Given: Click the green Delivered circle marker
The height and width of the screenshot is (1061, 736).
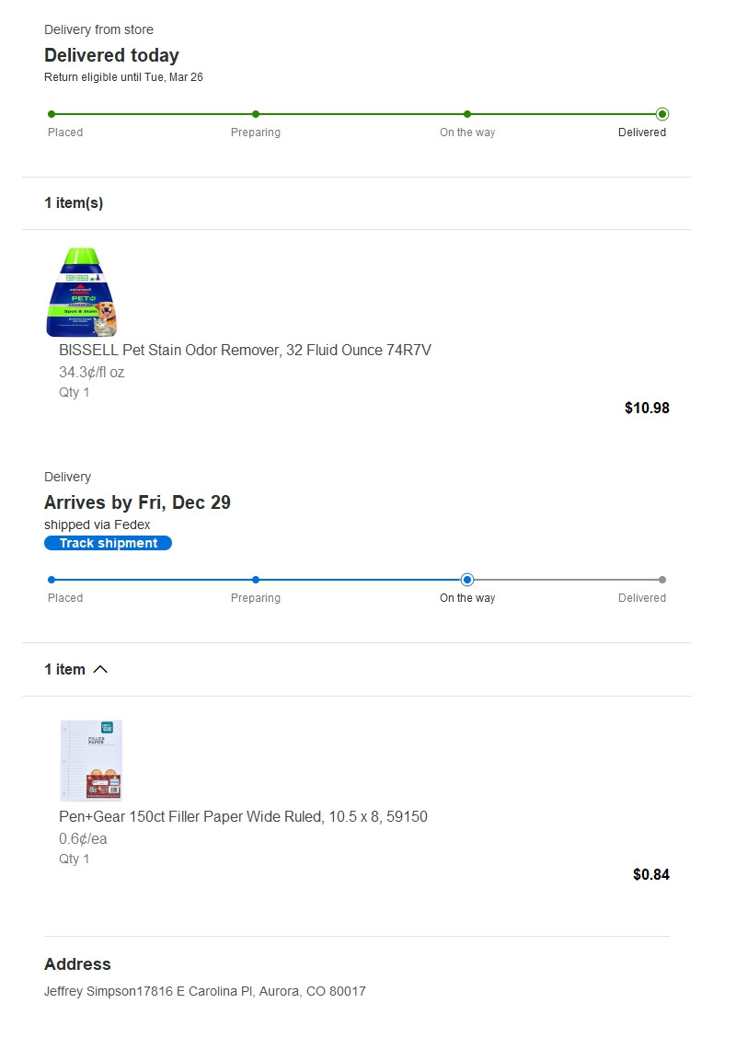Looking at the screenshot, I should pos(662,114).
